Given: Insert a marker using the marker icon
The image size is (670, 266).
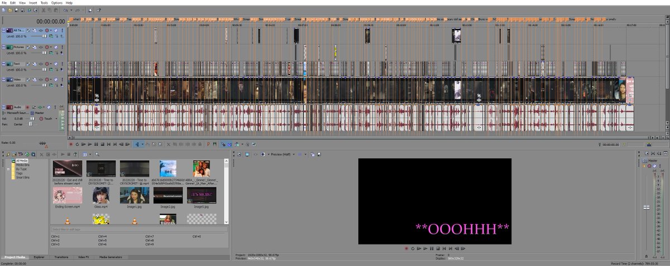Looking at the screenshot, I should tap(208, 144).
